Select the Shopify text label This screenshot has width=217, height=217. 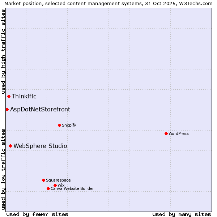(x=69, y=125)
